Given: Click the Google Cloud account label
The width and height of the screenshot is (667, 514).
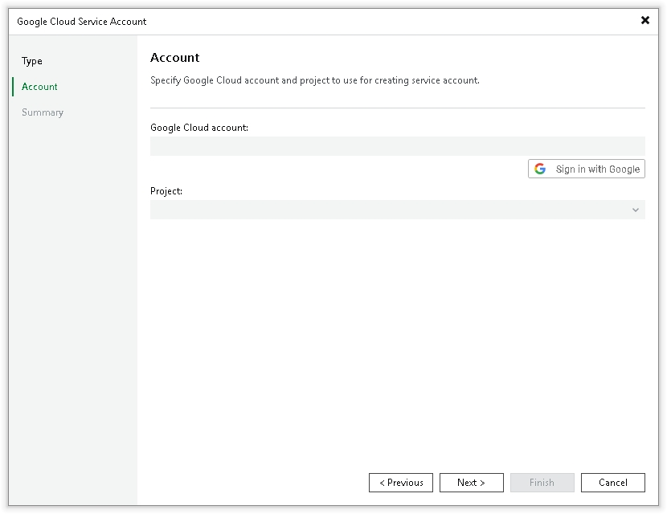Looking at the screenshot, I should pos(199,128).
